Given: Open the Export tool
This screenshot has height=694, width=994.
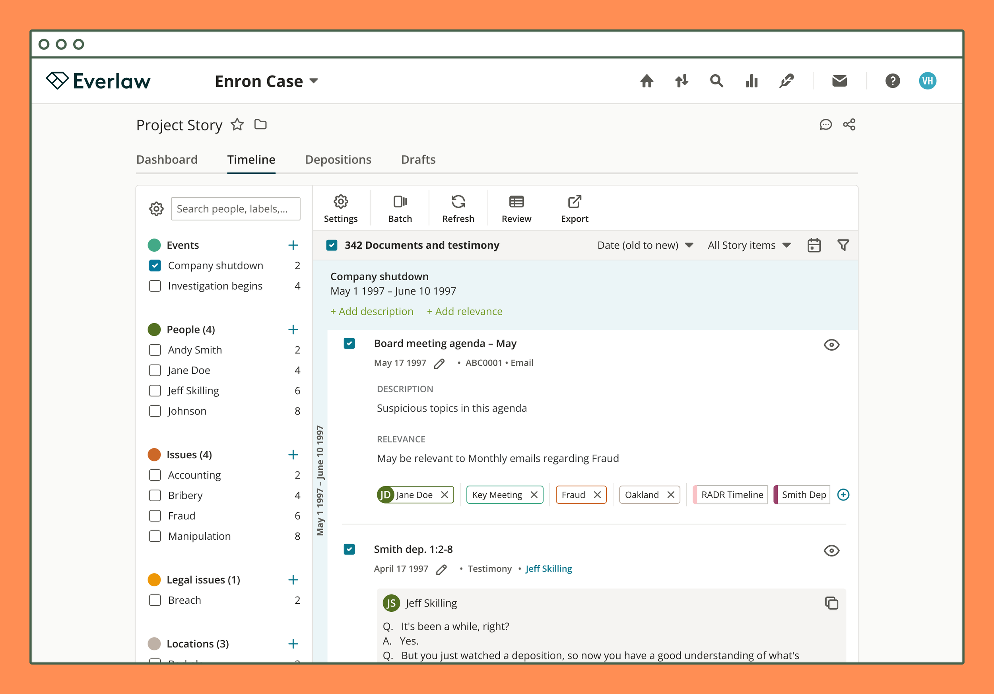Looking at the screenshot, I should 574,202.
